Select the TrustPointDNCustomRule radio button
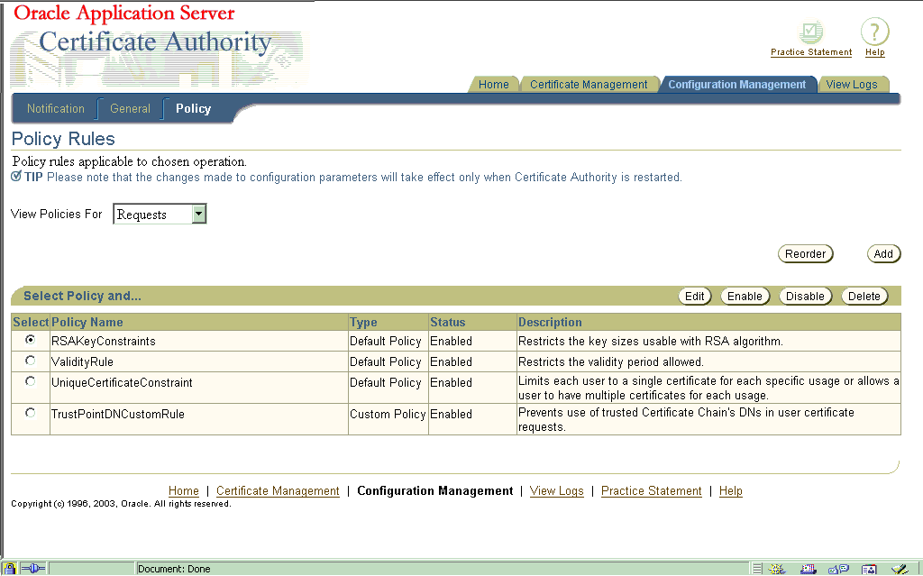 click(x=30, y=413)
